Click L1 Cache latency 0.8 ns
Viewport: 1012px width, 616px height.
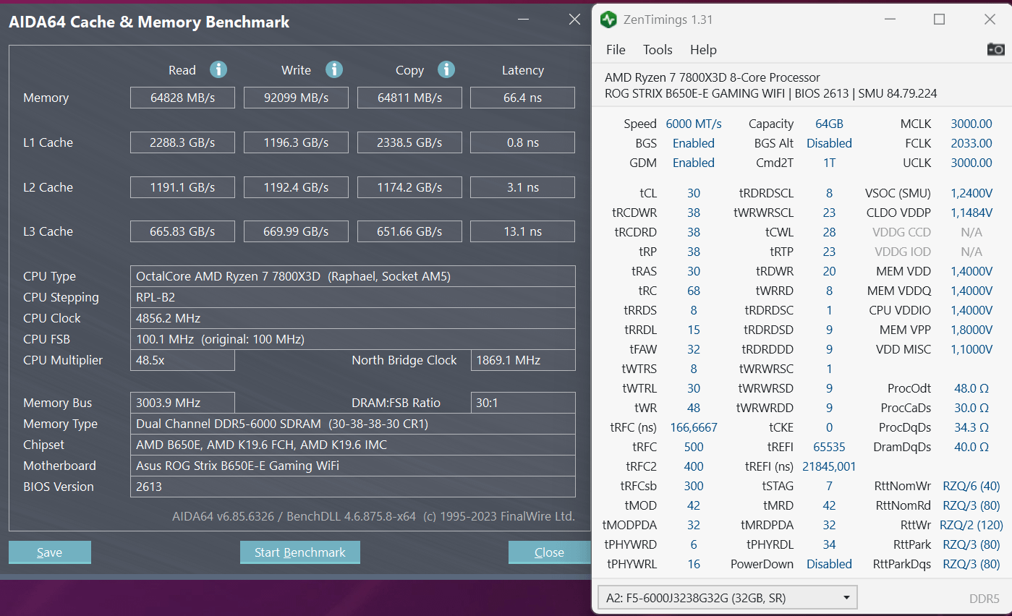(523, 142)
